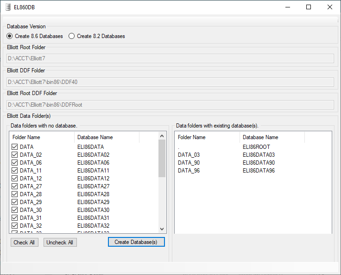Click the Uncheck All button

click(x=60, y=243)
